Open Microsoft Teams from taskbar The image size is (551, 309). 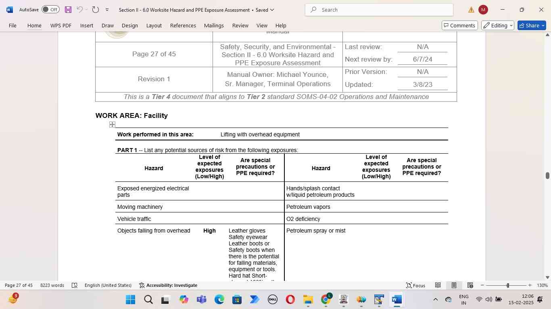pyautogui.click(x=201, y=300)
